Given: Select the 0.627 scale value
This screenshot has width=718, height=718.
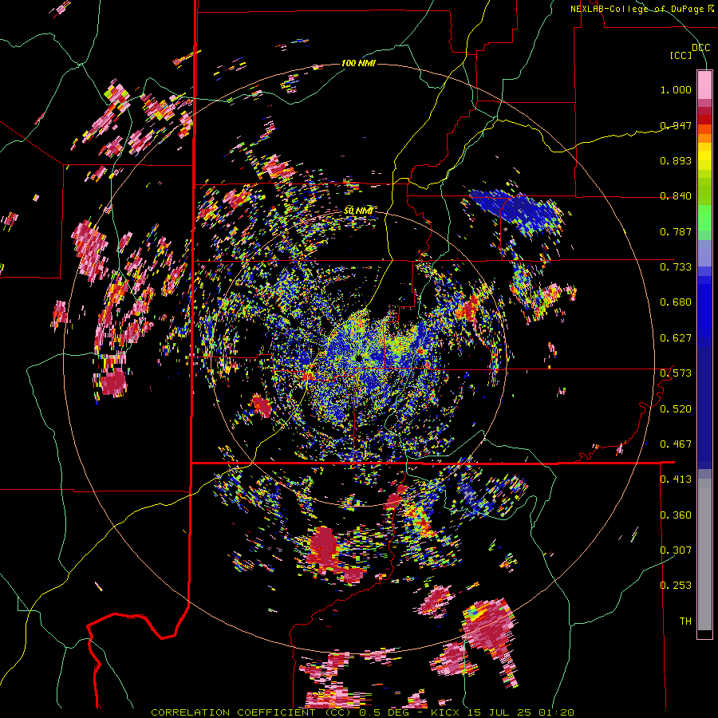Looking at the screenshot, I should pos(676,338).
